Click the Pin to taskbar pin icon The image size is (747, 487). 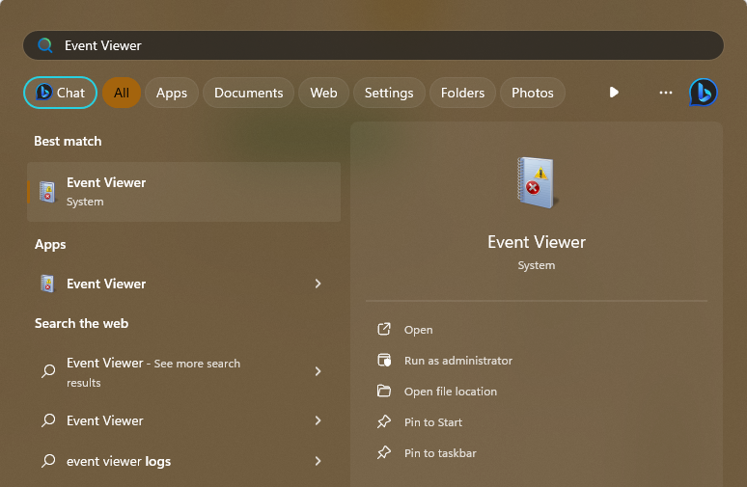384,453
